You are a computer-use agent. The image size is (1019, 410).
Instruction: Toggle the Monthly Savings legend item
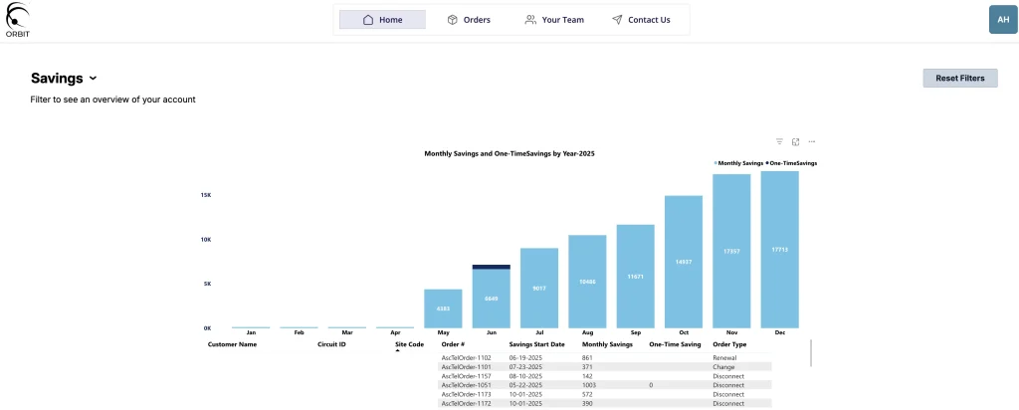pyautogui.click(x=739, y=162)
